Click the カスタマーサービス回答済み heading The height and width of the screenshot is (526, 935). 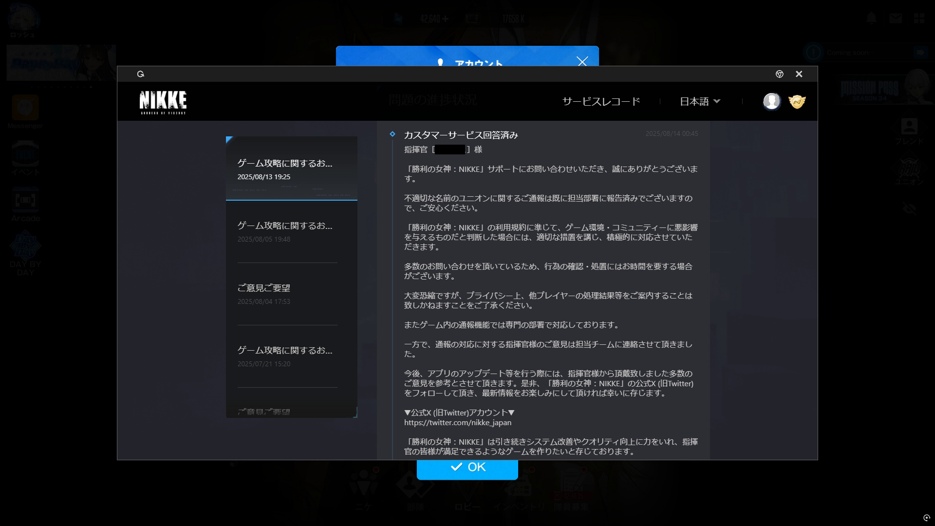461,135
